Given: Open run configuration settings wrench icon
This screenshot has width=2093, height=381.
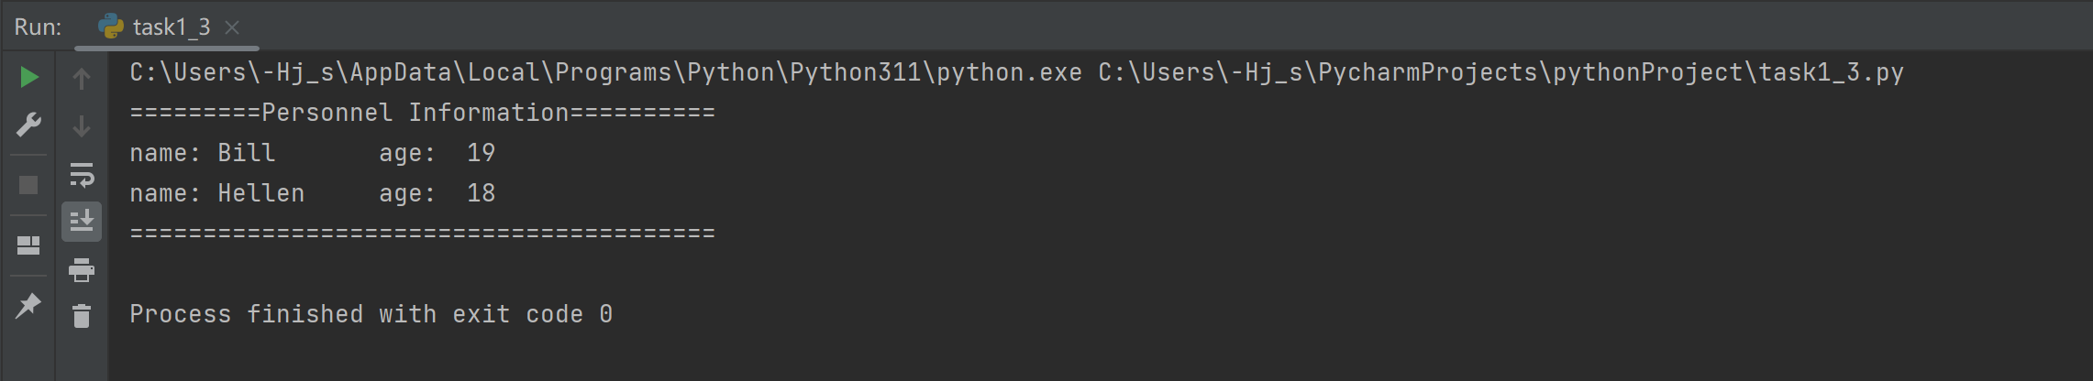Looking at the screenshot, I should (x=29, y=125).
